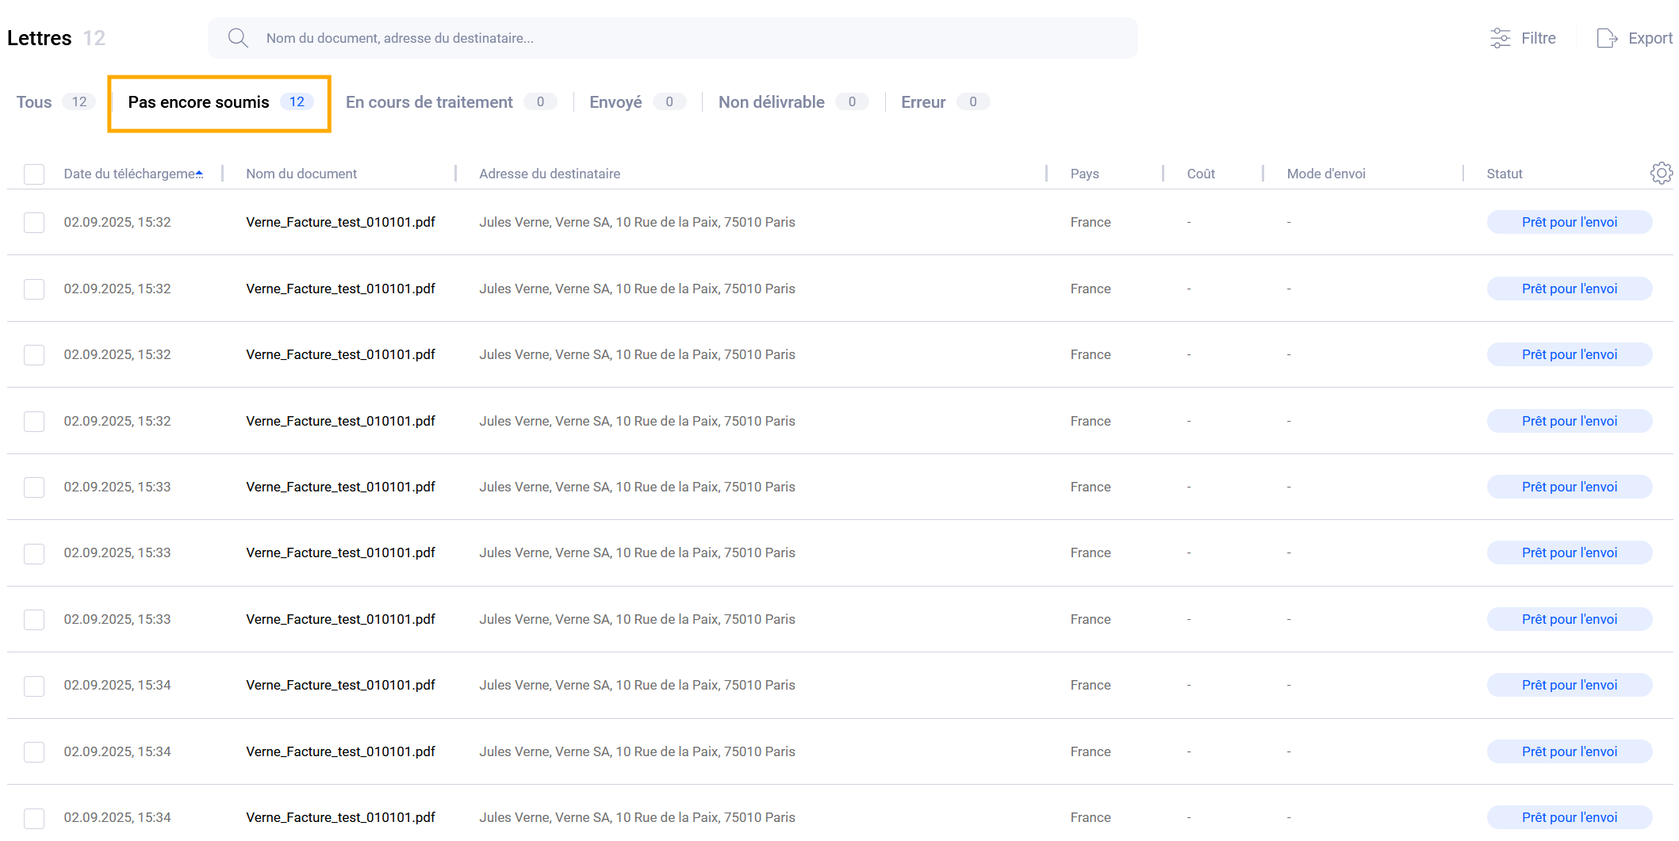This screenshot has height=841, width=1679.
Task: Click the magnifying glass search icon
Action: click(x=238, y=38)
